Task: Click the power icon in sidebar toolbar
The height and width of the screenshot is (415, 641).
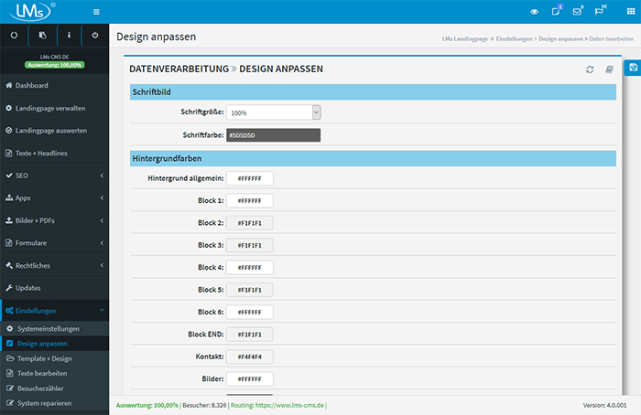Action: [95, 36]
